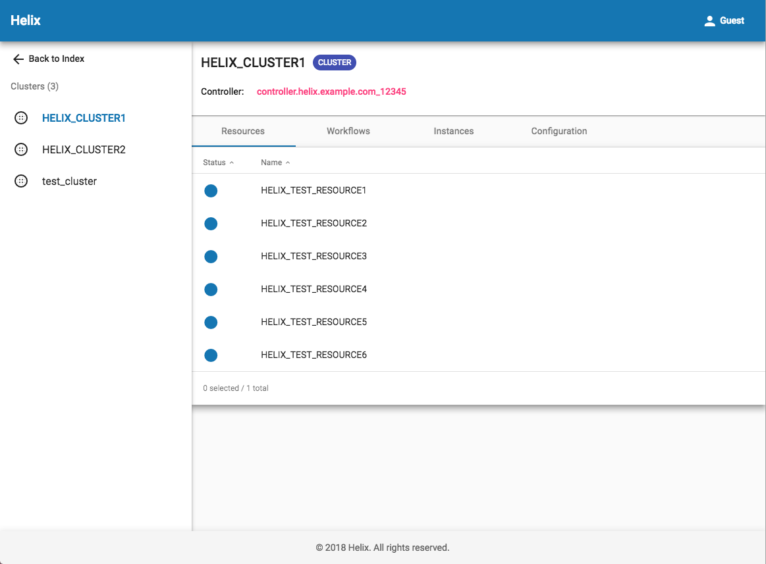Click the Helix logo in header
This screenshot has width=766, height=564.
coord(26,20)
